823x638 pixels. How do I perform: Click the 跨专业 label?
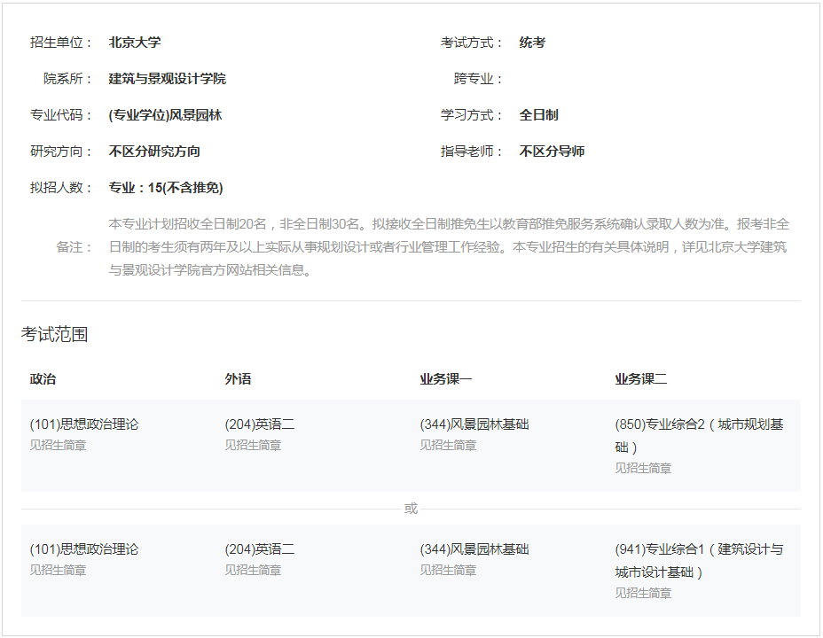pyautogui.click(x=478, y=79)
